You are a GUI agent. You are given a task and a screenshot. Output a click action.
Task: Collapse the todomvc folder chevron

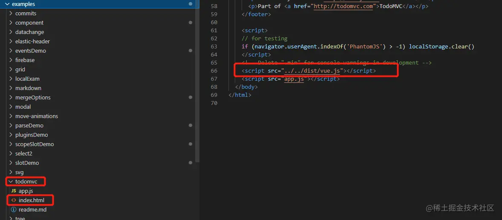pos(11,181)
